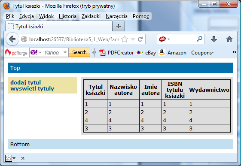Click Imie autora cell with value 1
Viewport: 241px width, 166px height.
(150, 104)
